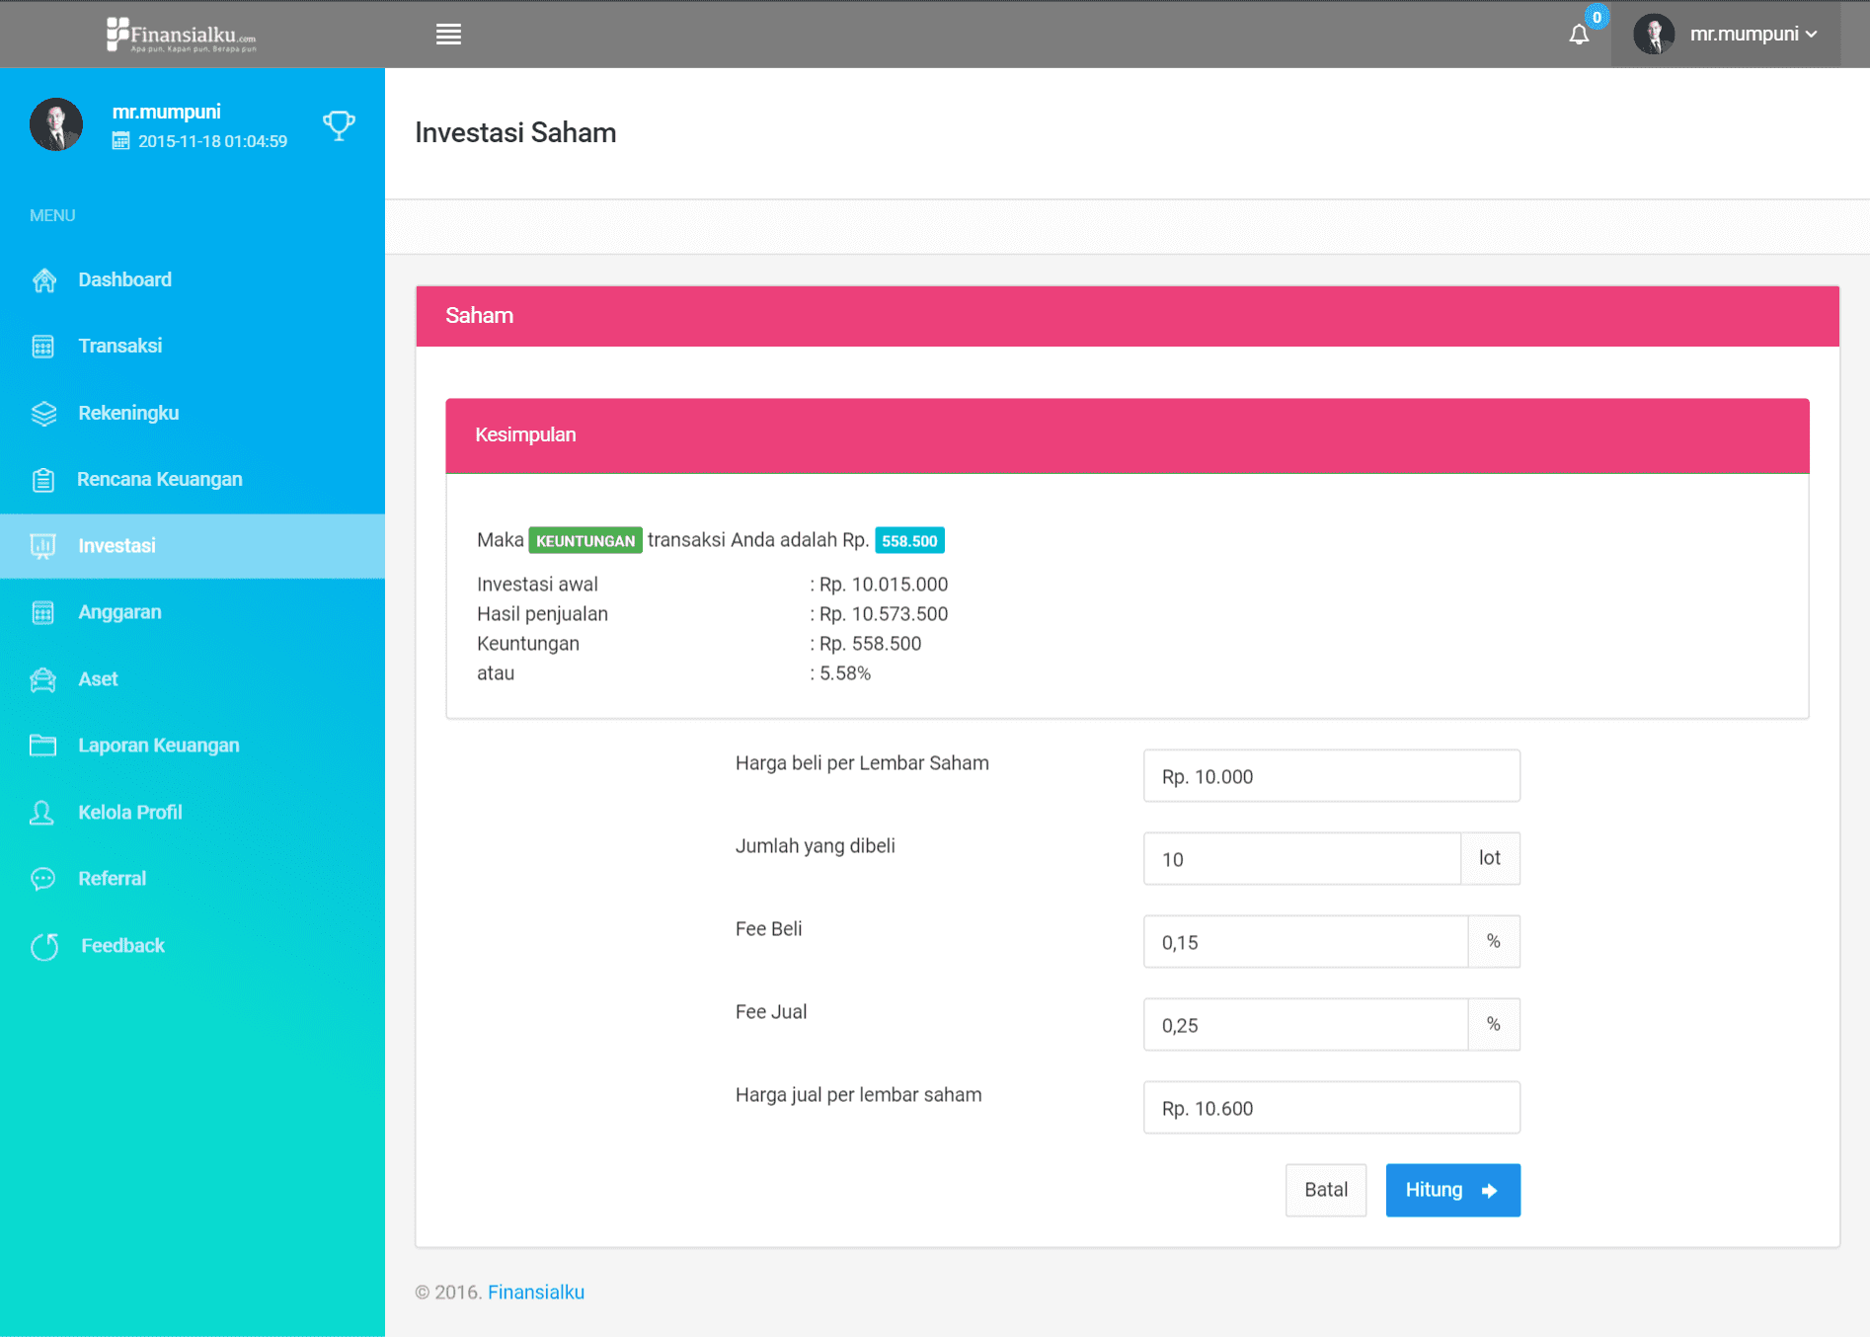Click the Feedback circular arrow icon
This screenshot has width=1870, height=1337.
pyautogui.click(x=44, y=946)
